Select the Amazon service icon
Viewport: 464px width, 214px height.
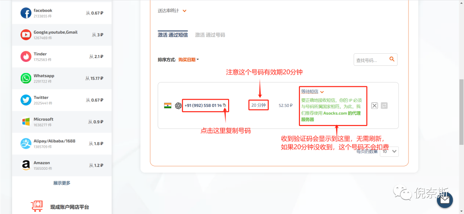[x=26, y=165]
